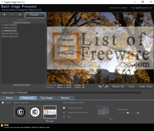The image size is (154, 131).
Task: Click the orange Help icon
Action: (2, 126)
